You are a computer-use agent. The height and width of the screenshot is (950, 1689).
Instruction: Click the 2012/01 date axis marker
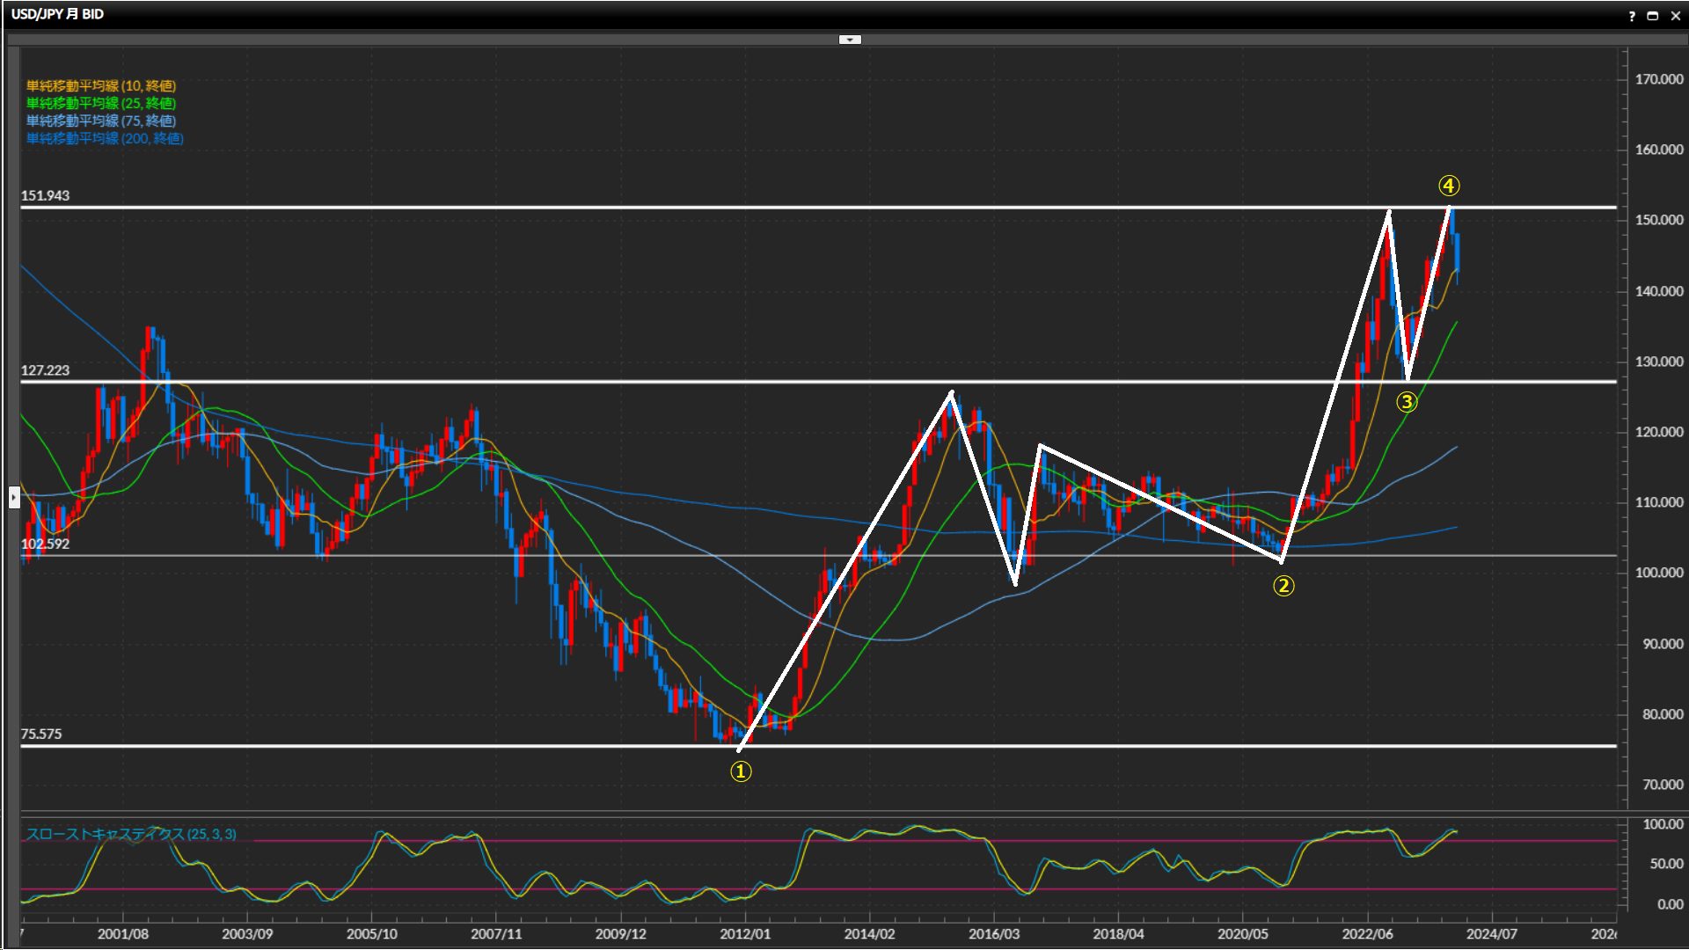[x=745, y=933]
